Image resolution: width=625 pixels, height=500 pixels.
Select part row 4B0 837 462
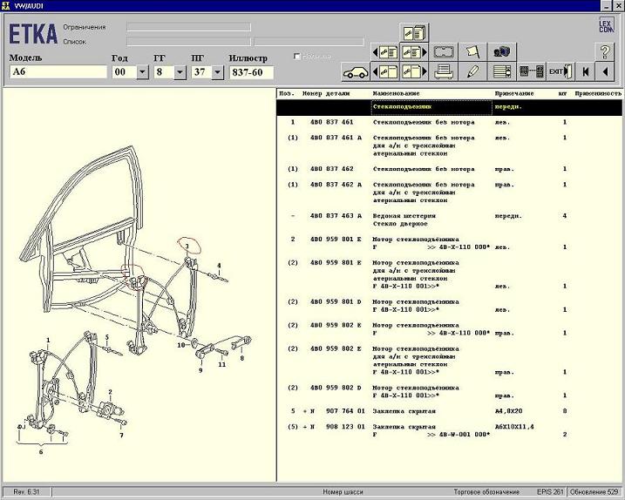pos(449,169)
